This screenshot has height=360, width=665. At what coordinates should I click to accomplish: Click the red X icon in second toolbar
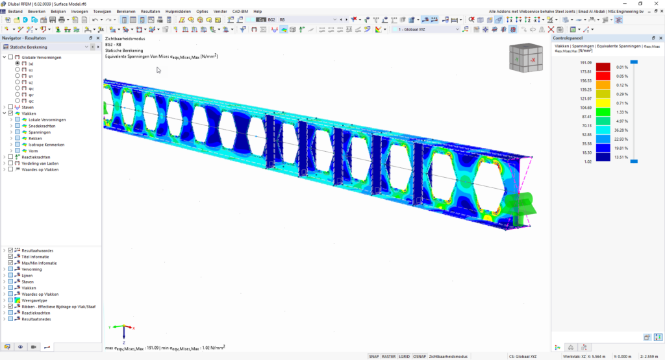tap(551, 29)
